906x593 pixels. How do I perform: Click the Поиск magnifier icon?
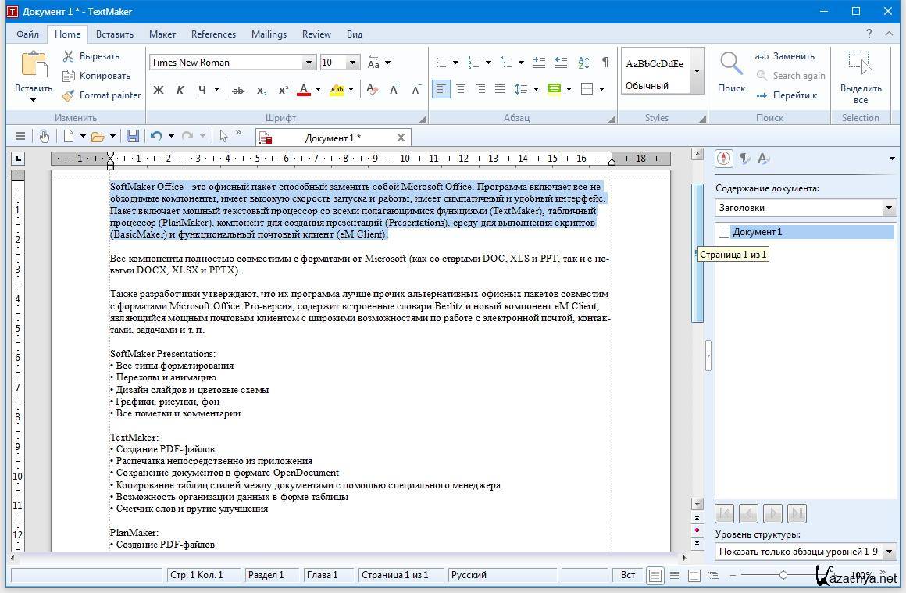point(731,72)
